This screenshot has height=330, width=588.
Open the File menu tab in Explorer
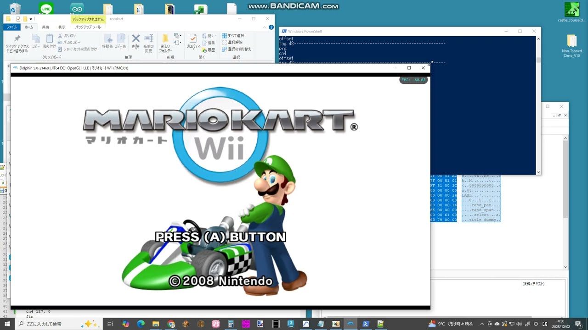click(11, 27)
